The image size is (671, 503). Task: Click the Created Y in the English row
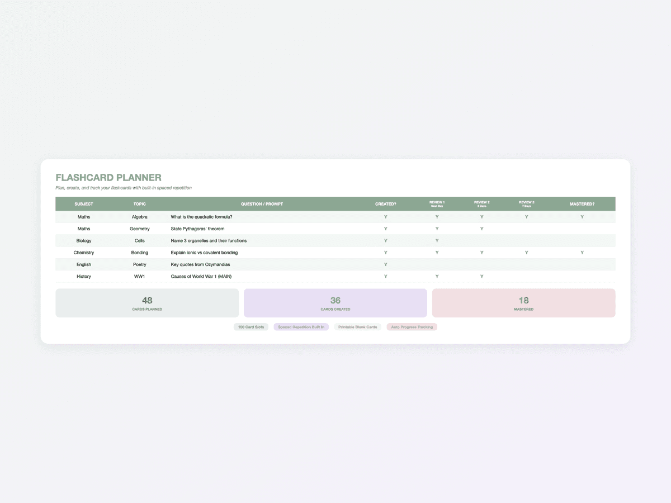385,264
